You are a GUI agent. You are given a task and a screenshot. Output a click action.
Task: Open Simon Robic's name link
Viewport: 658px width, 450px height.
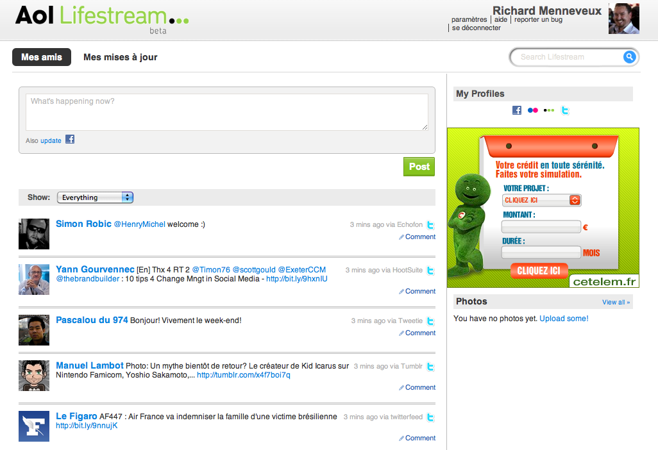[83, 224]
